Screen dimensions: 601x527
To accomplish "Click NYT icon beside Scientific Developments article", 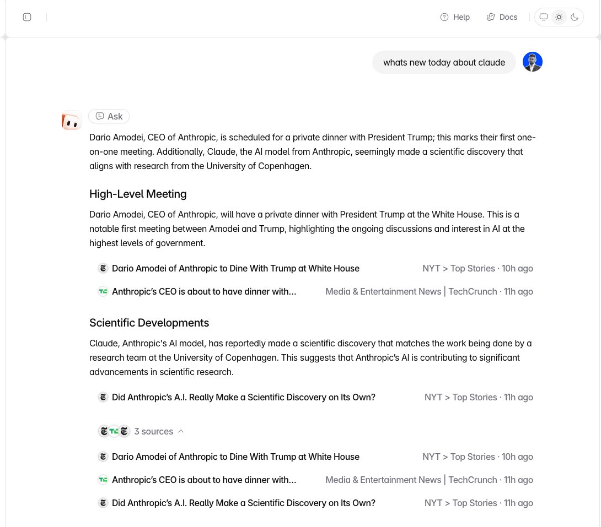I will 103,397.
